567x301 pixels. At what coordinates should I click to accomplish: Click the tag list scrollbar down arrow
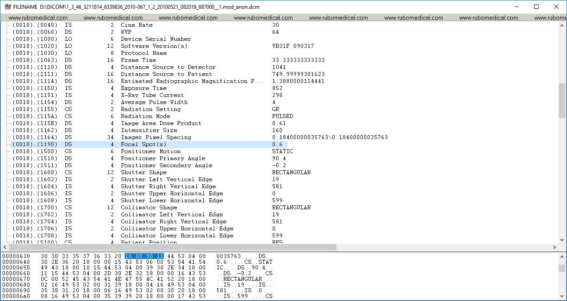coord(563,240)
